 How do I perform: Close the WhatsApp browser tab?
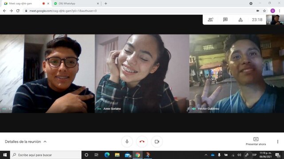tap(98, 4)
